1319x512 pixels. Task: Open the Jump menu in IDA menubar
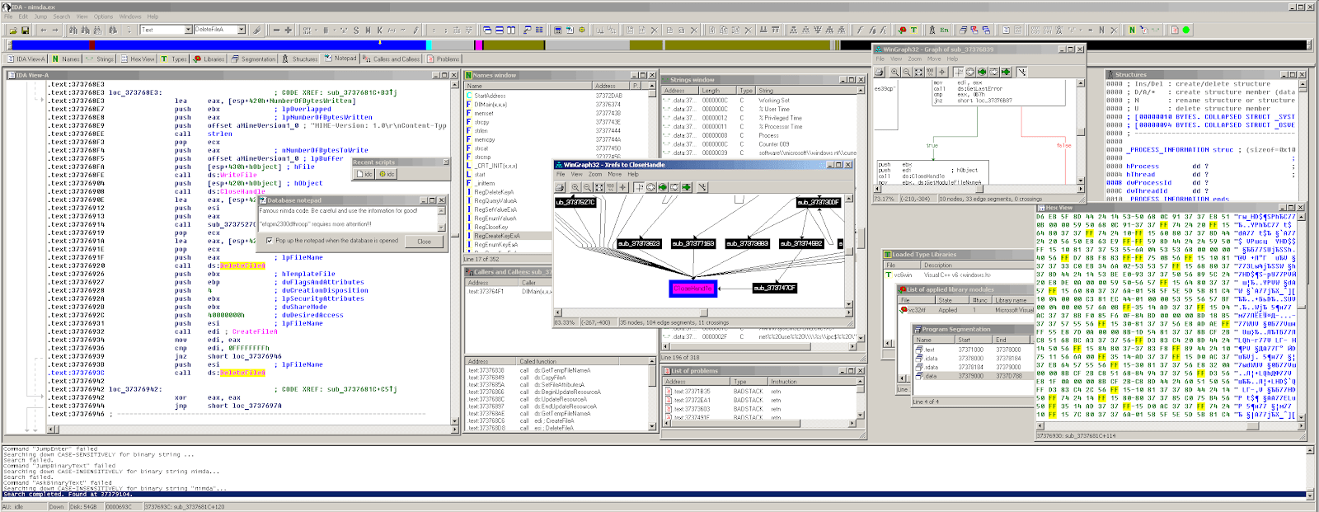tap(40, 16)
